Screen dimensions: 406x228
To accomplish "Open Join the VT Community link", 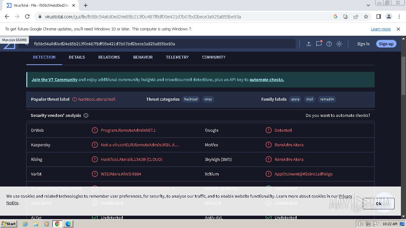I will (x=55, y=80).
